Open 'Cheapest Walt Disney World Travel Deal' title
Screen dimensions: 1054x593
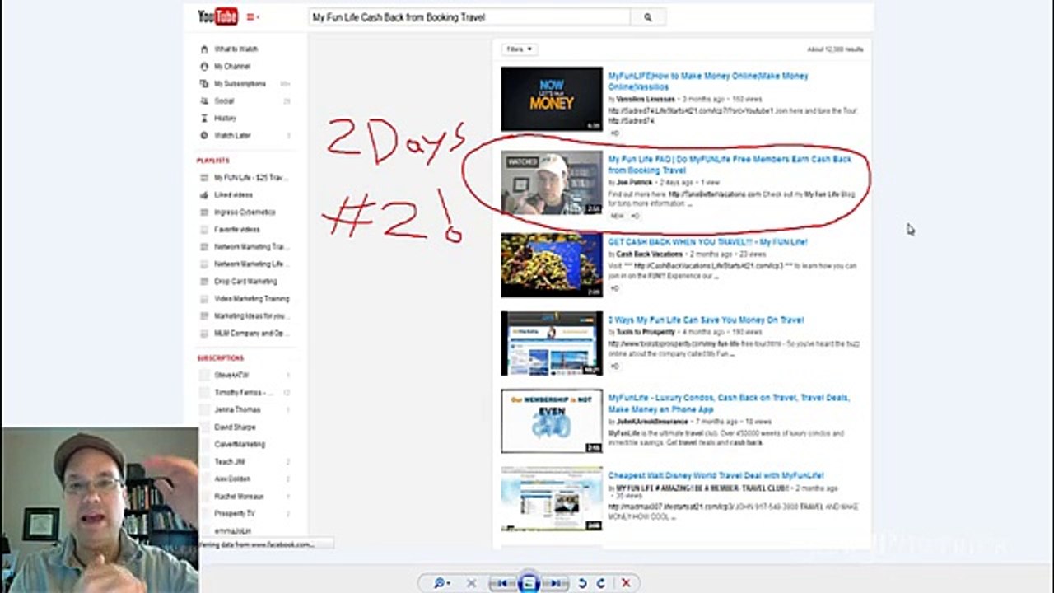(716, 475)
